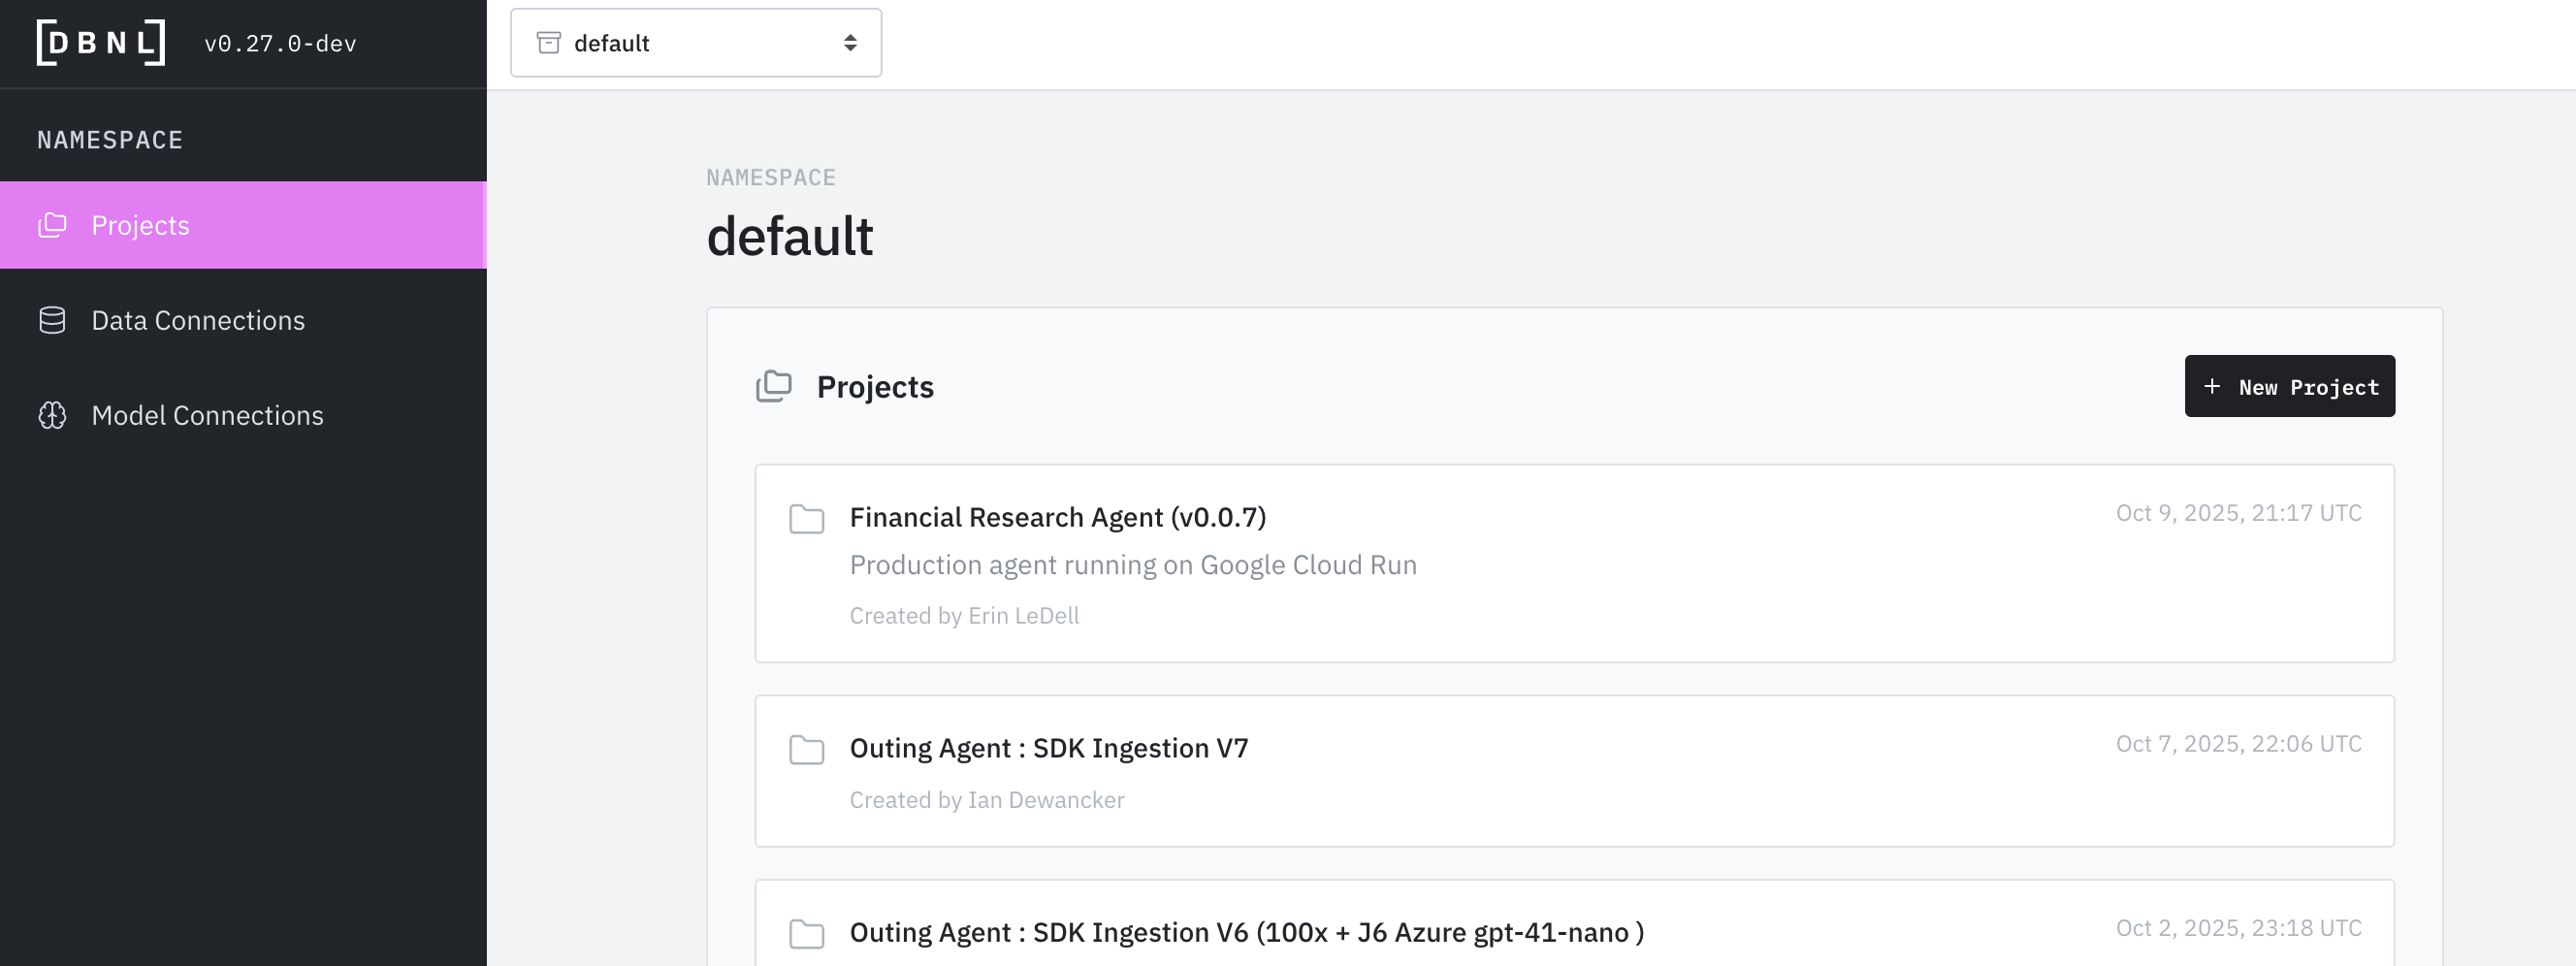Open Outing Agent : SDK Ingestion V7 project
2576x966 pixels.
point(1048,748)
